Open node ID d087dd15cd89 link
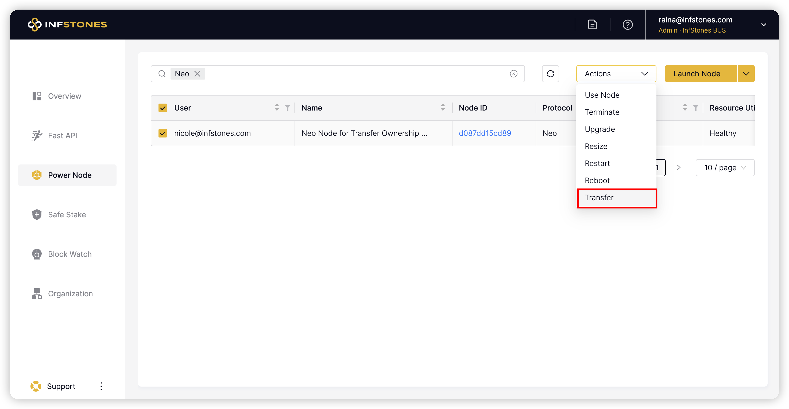 pyautogui.click(x=485, y=133)
